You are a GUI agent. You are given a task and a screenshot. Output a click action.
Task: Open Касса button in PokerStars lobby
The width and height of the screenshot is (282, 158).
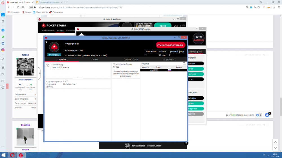(x=163, y=26)
